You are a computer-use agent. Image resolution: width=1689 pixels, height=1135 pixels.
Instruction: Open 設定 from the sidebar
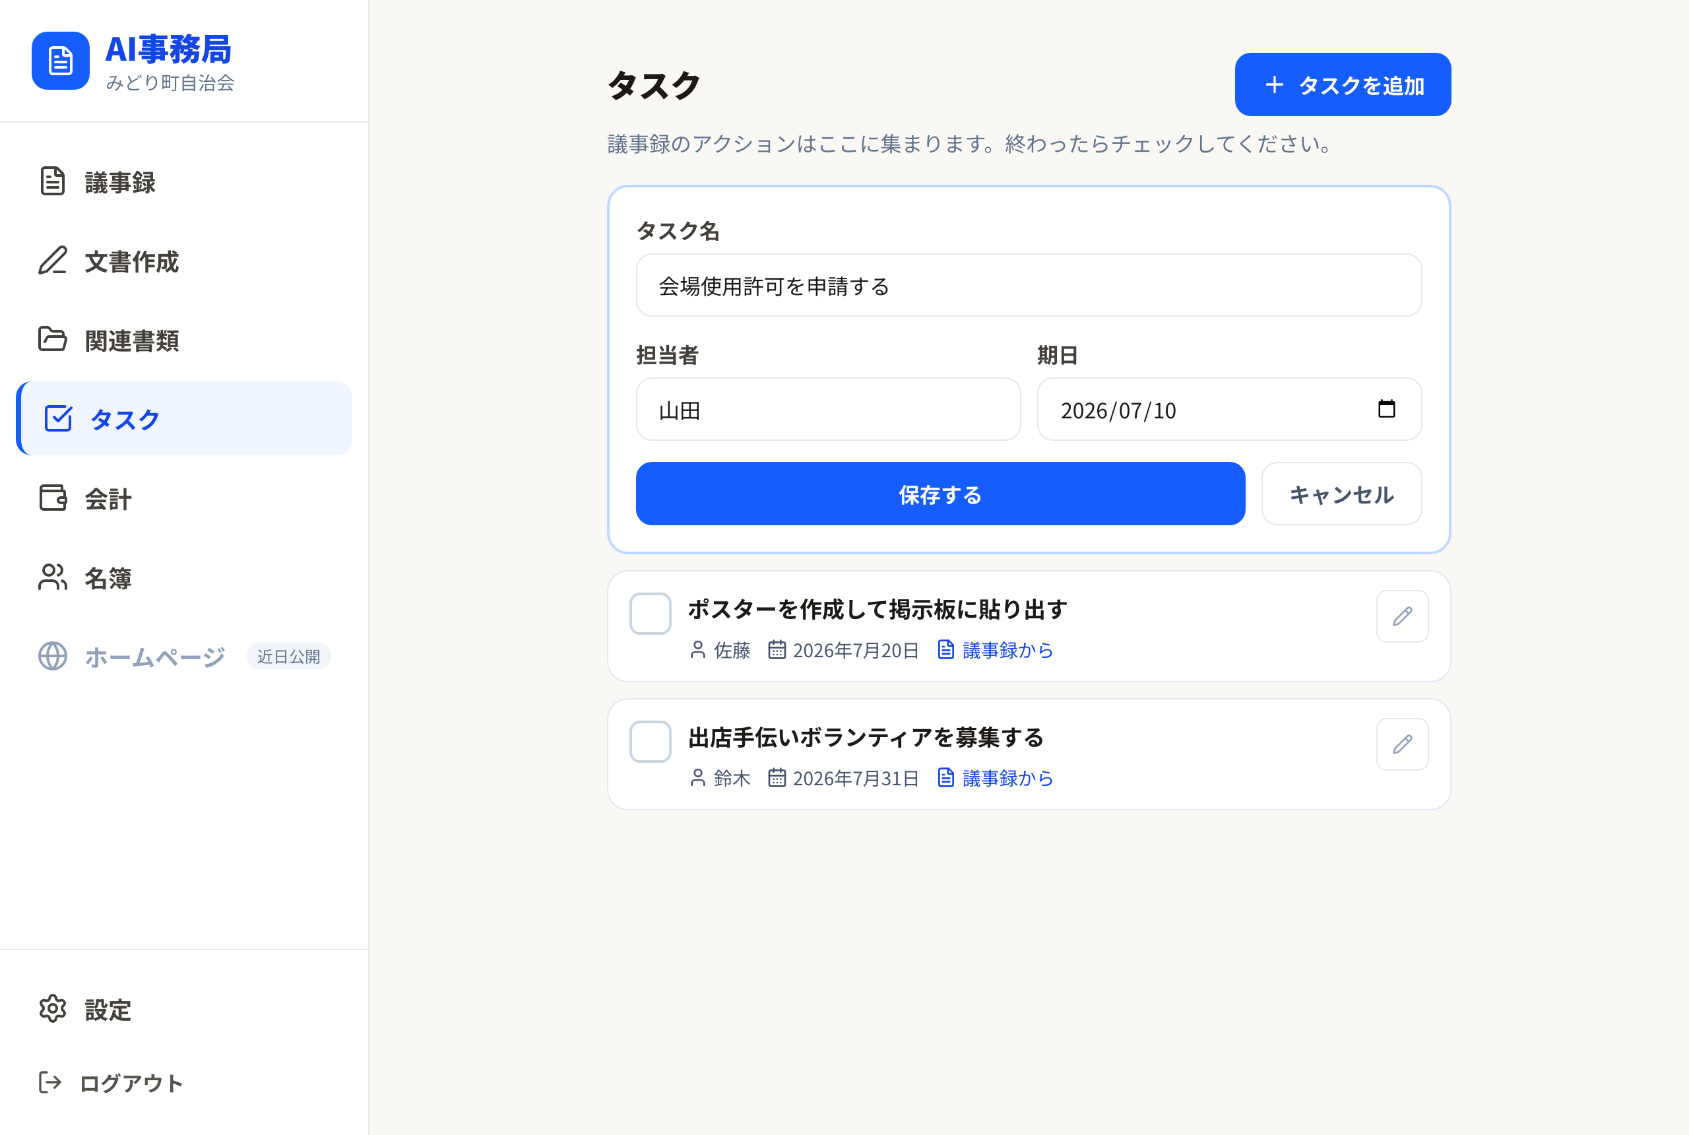(x=184, y=1009)
